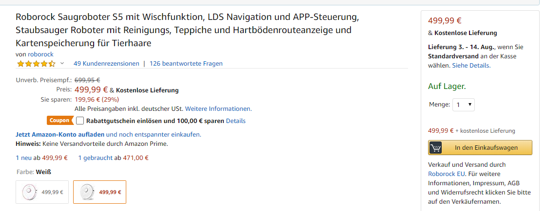View the 1 neu offer link

[x=24, y=158]
